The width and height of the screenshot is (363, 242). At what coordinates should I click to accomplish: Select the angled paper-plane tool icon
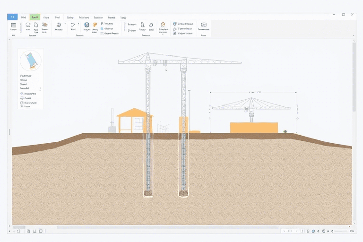pyautogui.click(x=73, y=25)
